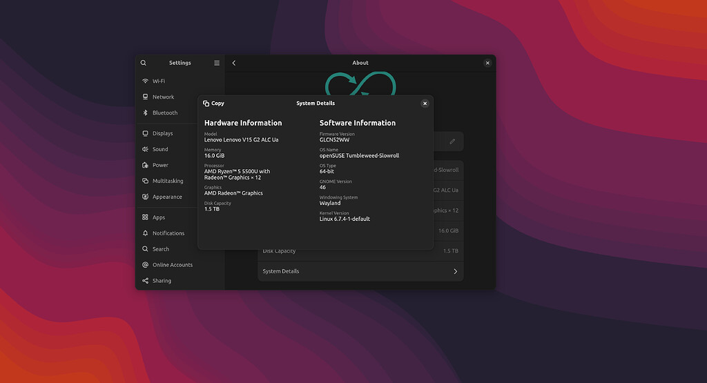This screenshot has width=707, height=383.
Task: Select Apps from the sidebar
Action: point(159,217)
